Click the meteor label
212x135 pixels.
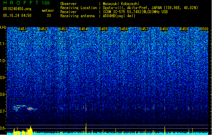coord(48,10)
